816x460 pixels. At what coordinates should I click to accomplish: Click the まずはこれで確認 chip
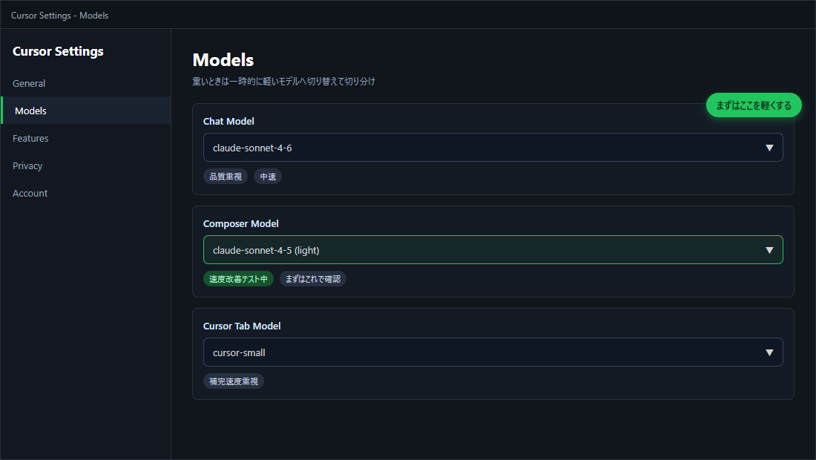pyautogui.click(x=313, y=279)
